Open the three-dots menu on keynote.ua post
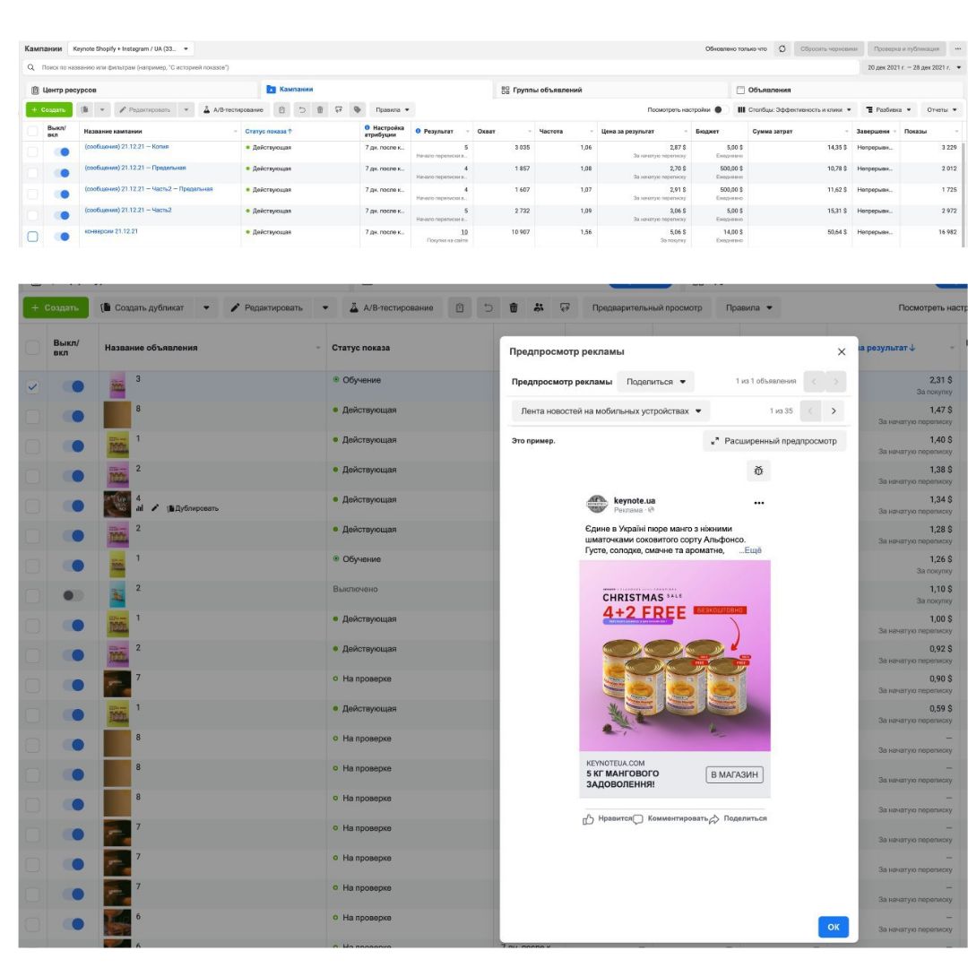The width and height of the screenshot is (968, 968). tap(759, 503)
